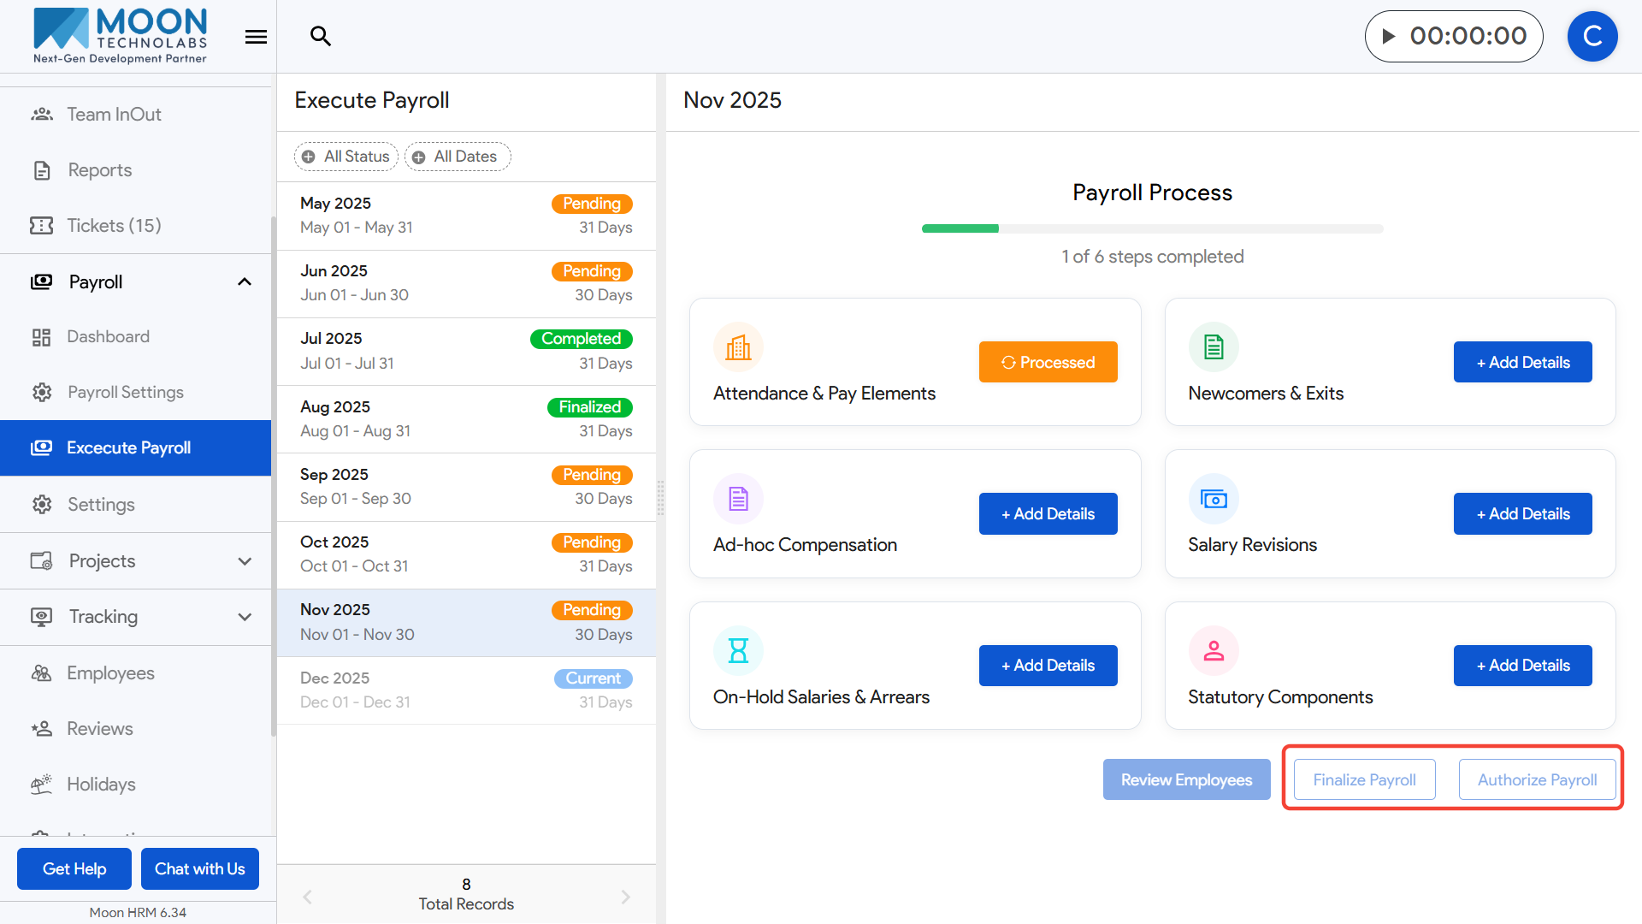Start the timer play button
This screenshot has width=1642, height=924.
pyautogui.click(x=1389, y=36)
